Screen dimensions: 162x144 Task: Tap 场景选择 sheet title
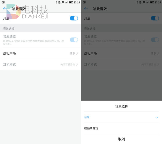point(122,106)
